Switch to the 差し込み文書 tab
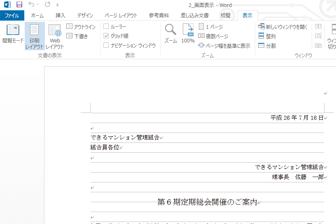This screenshot has height=224, width=336. click(195, 15)
